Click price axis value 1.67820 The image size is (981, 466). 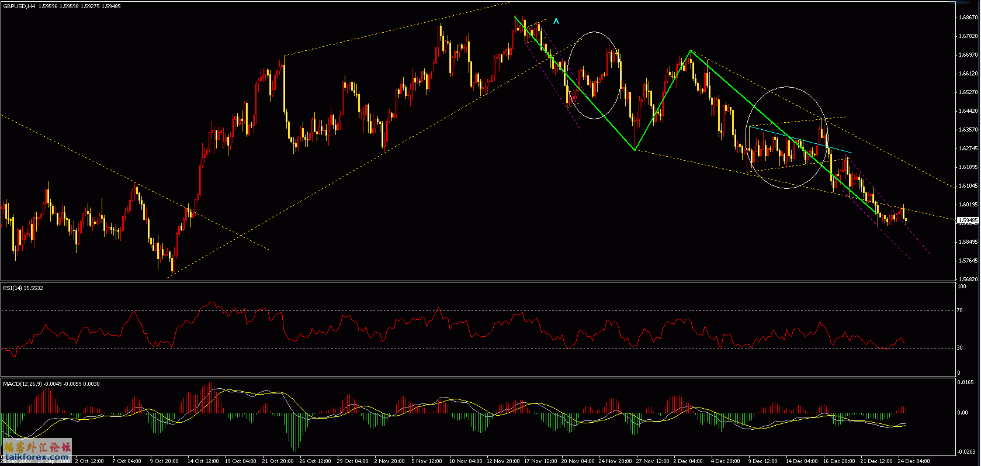[968, 36]
